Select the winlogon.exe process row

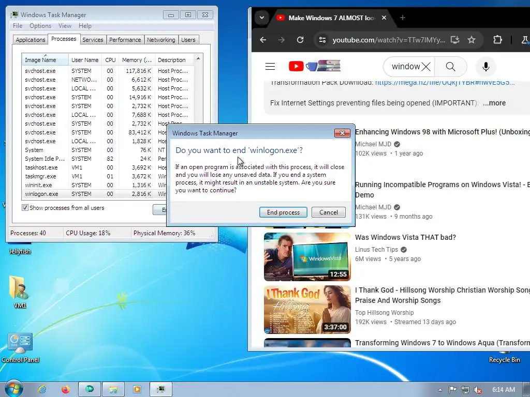pyautogui.click(x=94, y=194)
